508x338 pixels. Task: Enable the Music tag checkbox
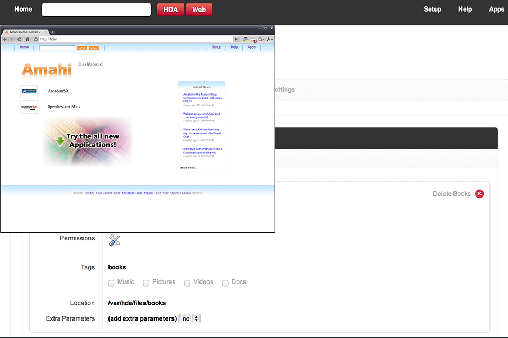coord(112,283)
